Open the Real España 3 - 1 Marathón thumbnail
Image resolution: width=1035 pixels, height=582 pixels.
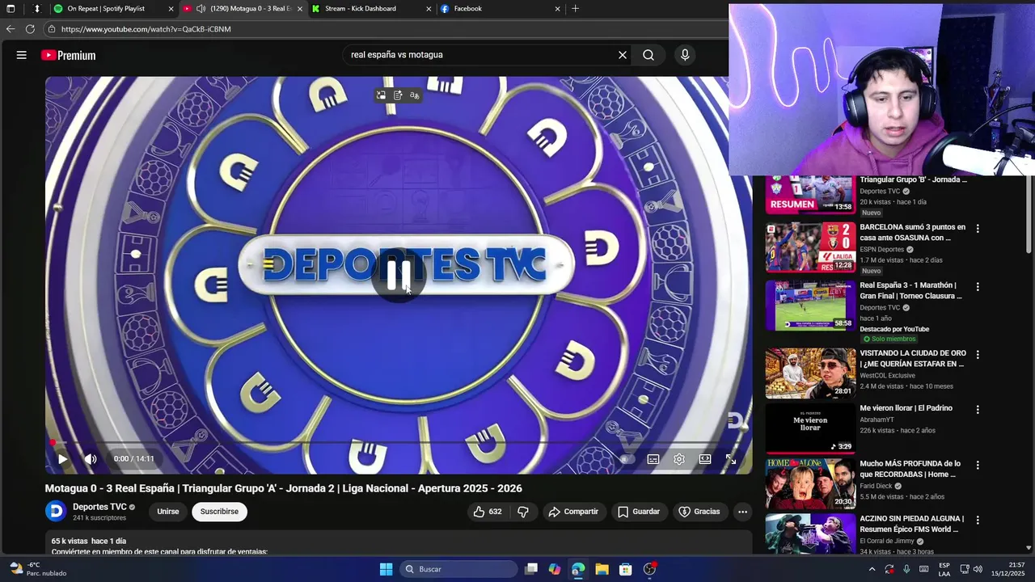pyautogui.click(x=810, y=306)
